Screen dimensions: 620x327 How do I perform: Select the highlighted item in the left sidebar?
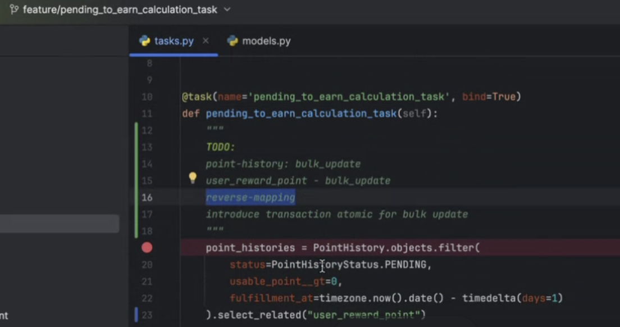(59, 224)
